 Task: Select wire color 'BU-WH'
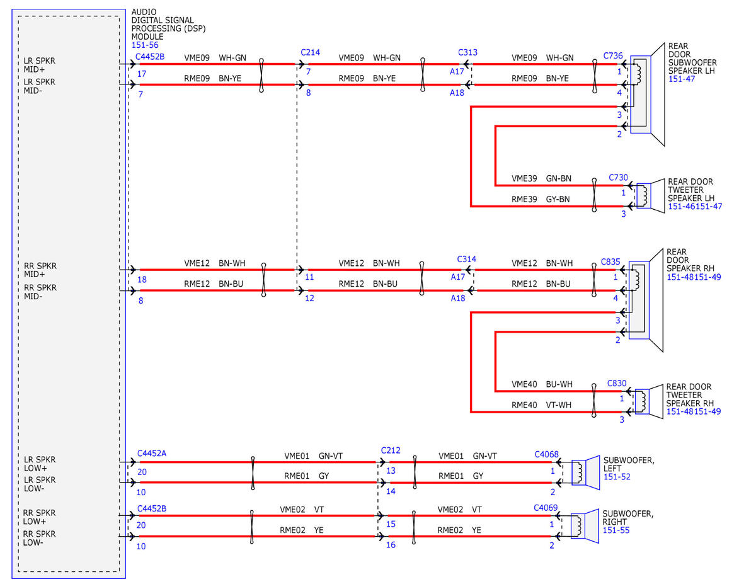pos(559,384)
